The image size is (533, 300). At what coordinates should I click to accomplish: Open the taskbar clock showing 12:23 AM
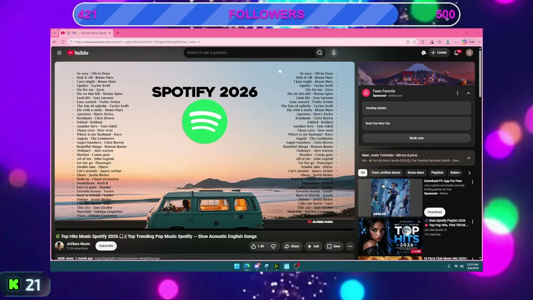473,266
